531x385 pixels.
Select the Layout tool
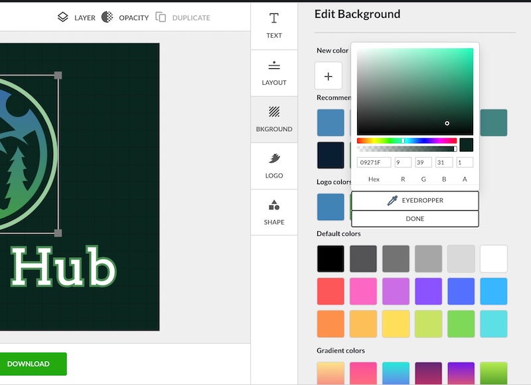click(274, 72)
